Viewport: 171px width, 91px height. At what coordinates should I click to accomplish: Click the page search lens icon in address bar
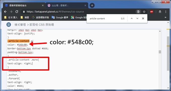(x=138, y=12)
